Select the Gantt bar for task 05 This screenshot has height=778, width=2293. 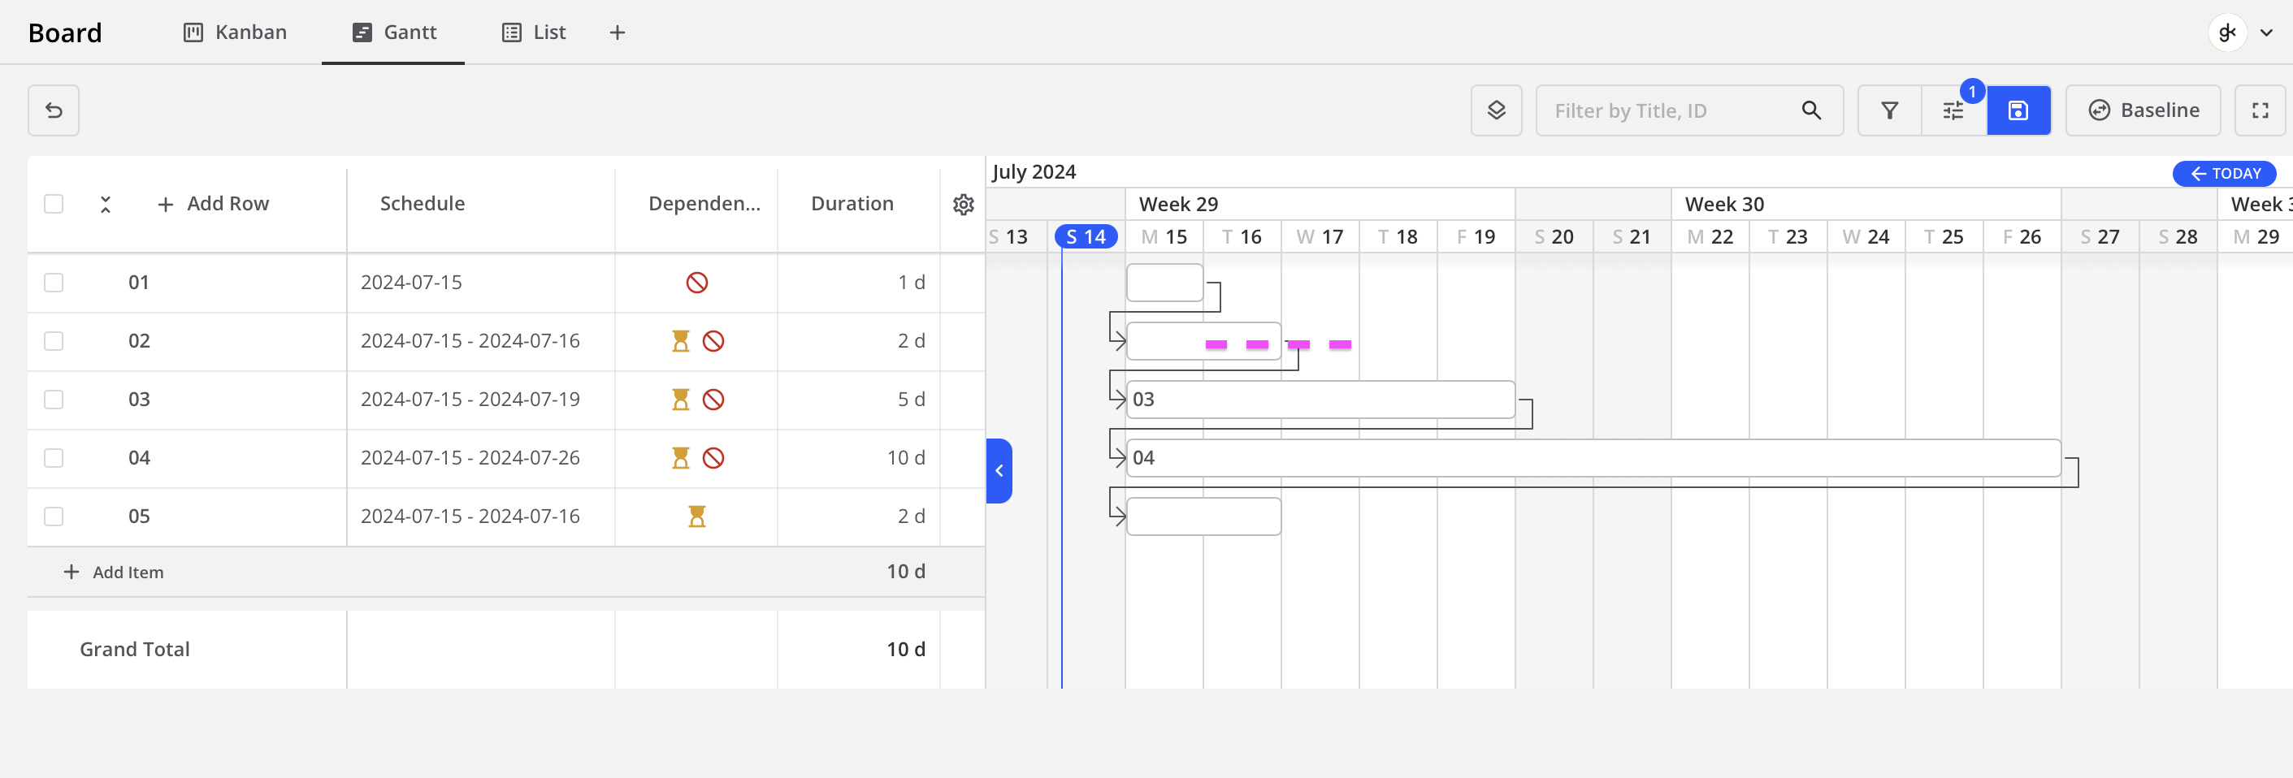(1203, 517)
